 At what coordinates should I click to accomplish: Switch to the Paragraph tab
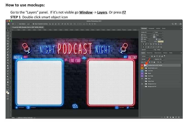151,28
